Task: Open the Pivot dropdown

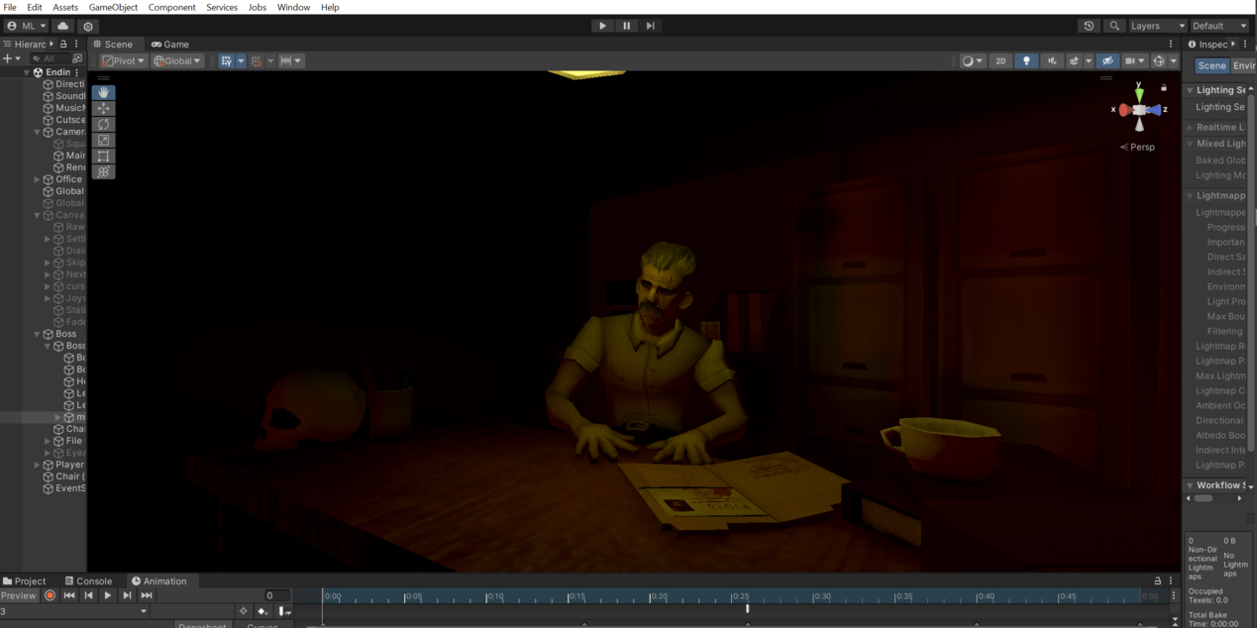Action: 124,60
